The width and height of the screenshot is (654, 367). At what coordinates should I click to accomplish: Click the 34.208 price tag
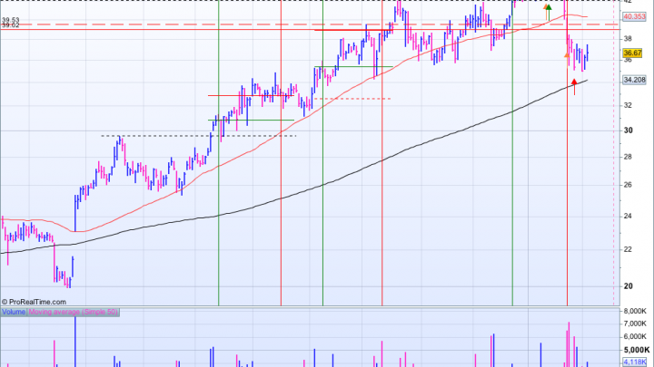tap(634, 80)
